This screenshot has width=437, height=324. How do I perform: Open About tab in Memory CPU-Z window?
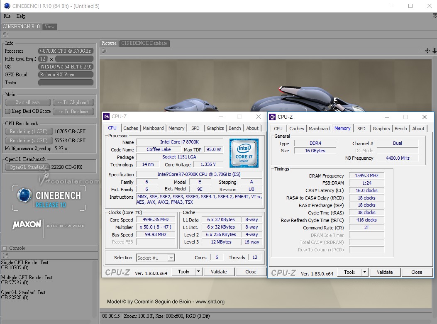click(x=418, y=129)
